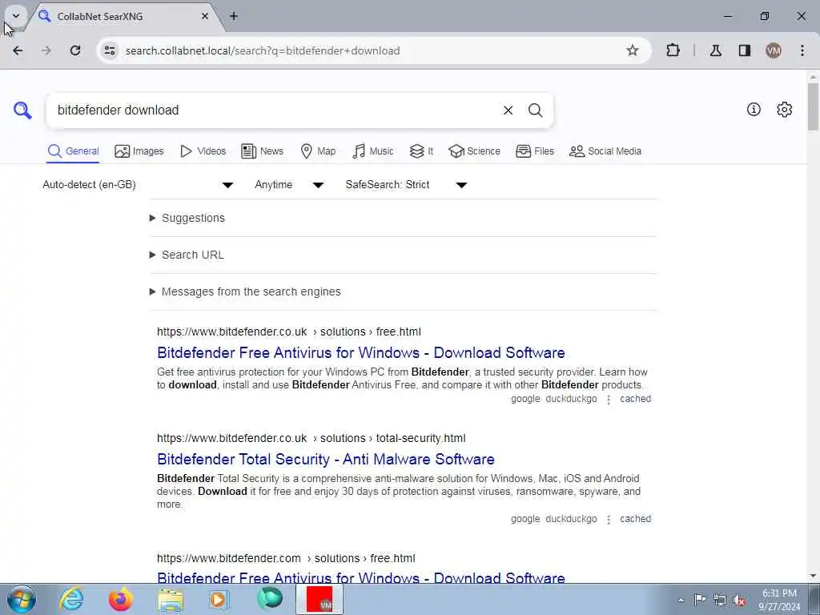Switch to the Files category tab
This screenshot has height=615, width=820.
coord(534,151)
